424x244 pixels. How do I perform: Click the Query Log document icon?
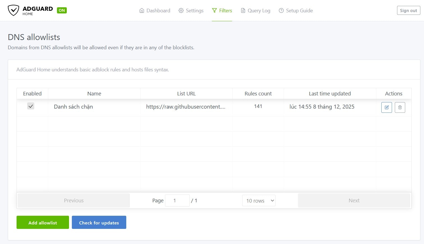pos(243,11)
